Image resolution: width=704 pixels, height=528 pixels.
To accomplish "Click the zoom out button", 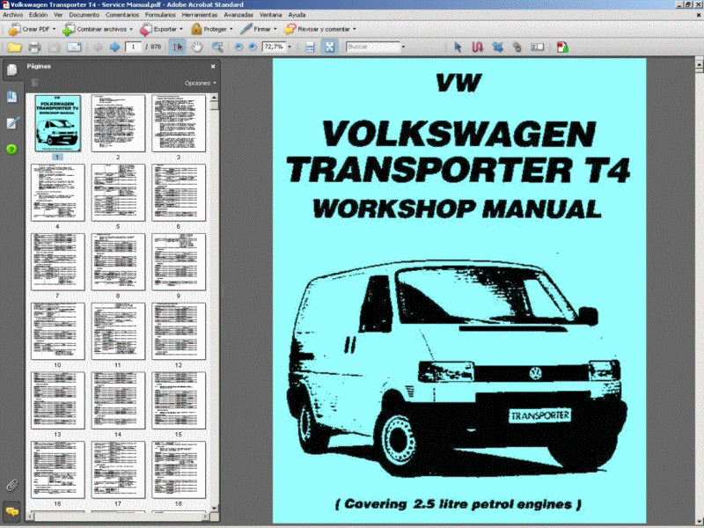I will (x=238, y=48).
